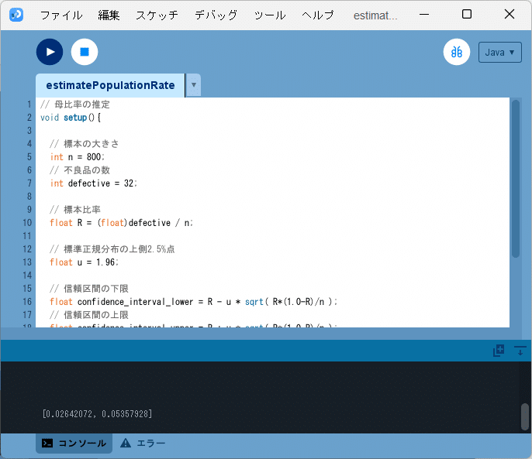Click the window title text 'estimat...'
532x459 pixels.
375,15
